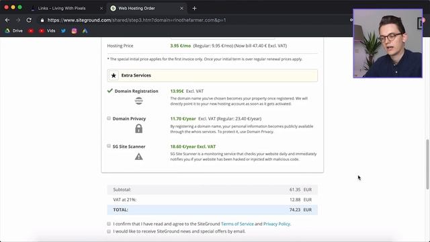The width and height of the screenshot is (430, 242).
Task: Tick the SiteGround news email checkbox
Action: click(109, 231)
